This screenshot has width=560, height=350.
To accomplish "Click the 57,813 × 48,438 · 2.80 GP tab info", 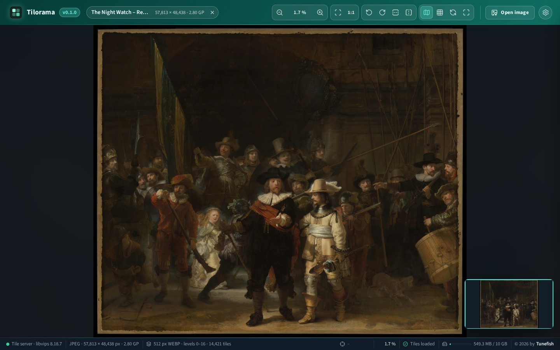I will tap(180, 12).
